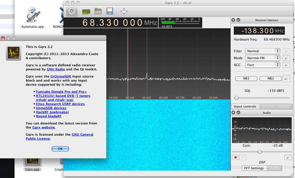Open Nuand bladeRF link

[x=49, y=116]
